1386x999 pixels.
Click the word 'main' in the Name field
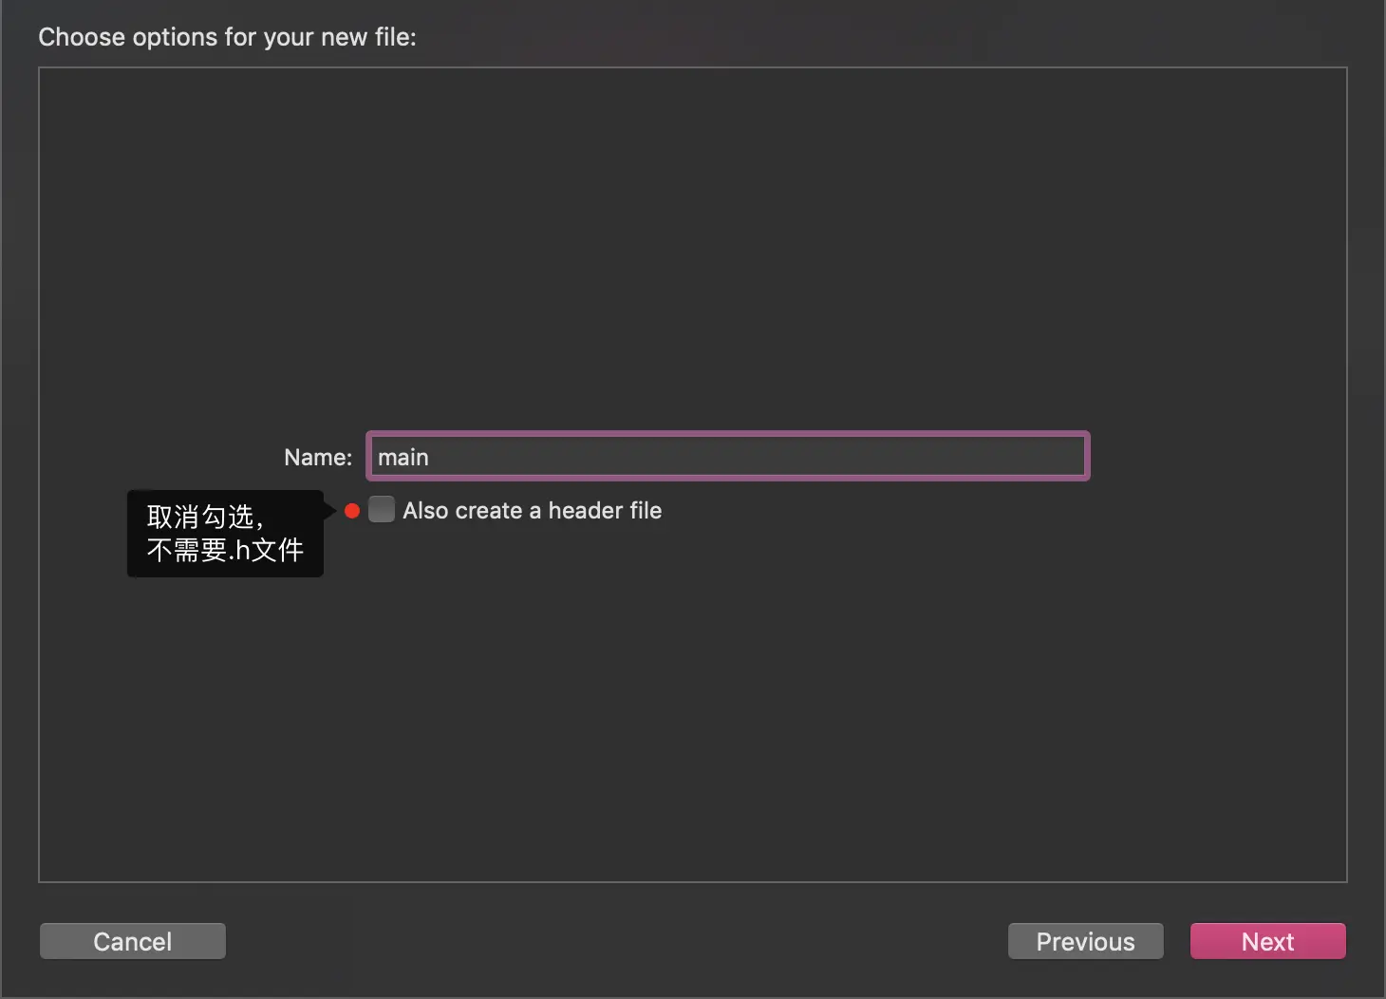[x=403, y=458]
